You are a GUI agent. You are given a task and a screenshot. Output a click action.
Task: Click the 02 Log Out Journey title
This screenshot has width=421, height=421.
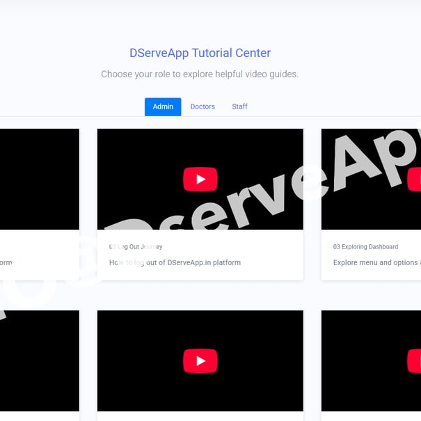click(x=136, y=247)
